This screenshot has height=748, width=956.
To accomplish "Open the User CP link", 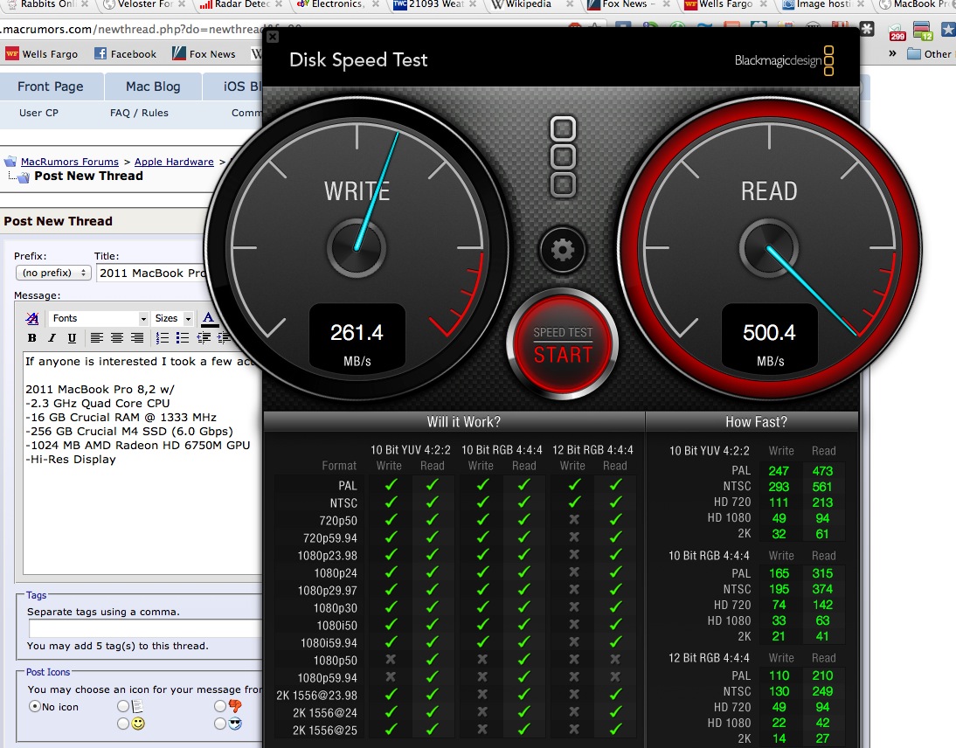I will pos(39,113).
